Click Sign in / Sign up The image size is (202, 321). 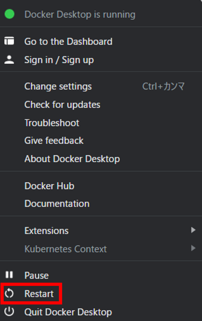pos(59,59)
